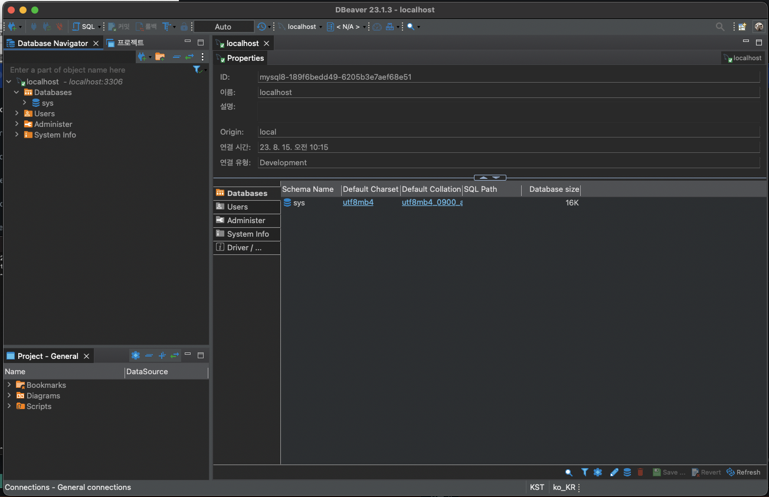
Task: Expand the Bookmarks folder in Project panel
Action: 9,385
